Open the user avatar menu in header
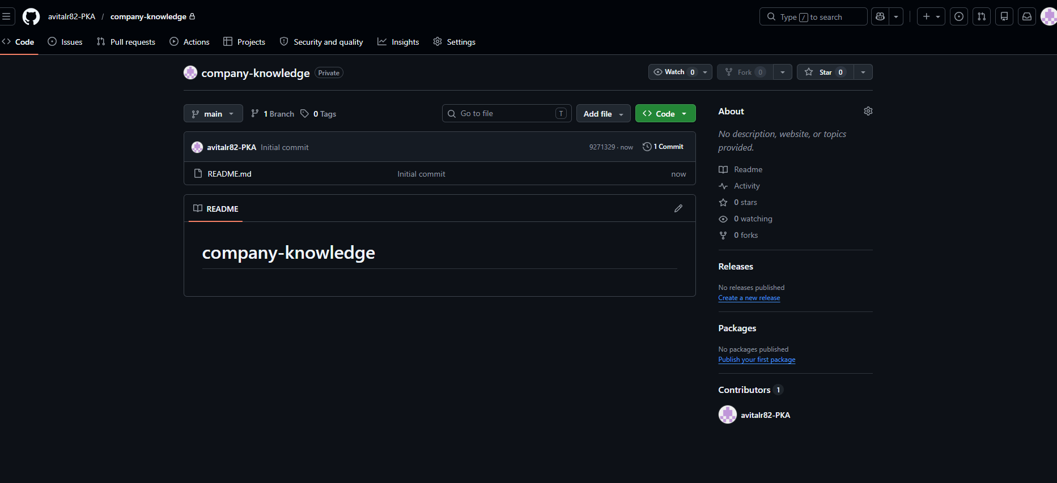This screenshot has height=483, width=1057. (x=1049, y=17)
